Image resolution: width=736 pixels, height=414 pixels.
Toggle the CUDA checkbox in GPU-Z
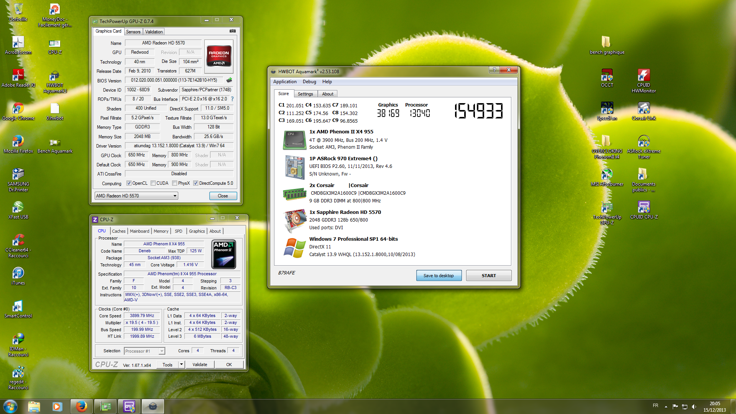(x=153, y=183)
